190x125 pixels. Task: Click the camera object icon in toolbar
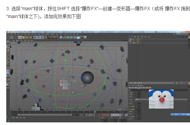[x=82, y=37]
